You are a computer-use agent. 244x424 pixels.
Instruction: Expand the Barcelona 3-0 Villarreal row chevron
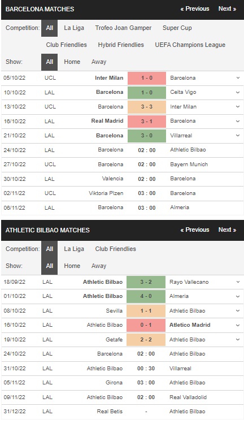point(238,136)
